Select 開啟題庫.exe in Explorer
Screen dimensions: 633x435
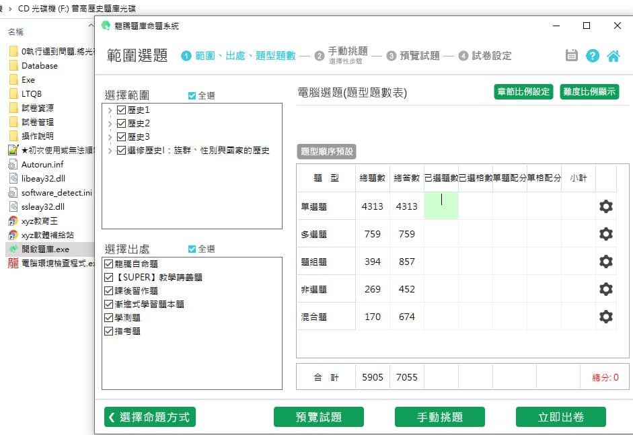click(x=45, y=249)
